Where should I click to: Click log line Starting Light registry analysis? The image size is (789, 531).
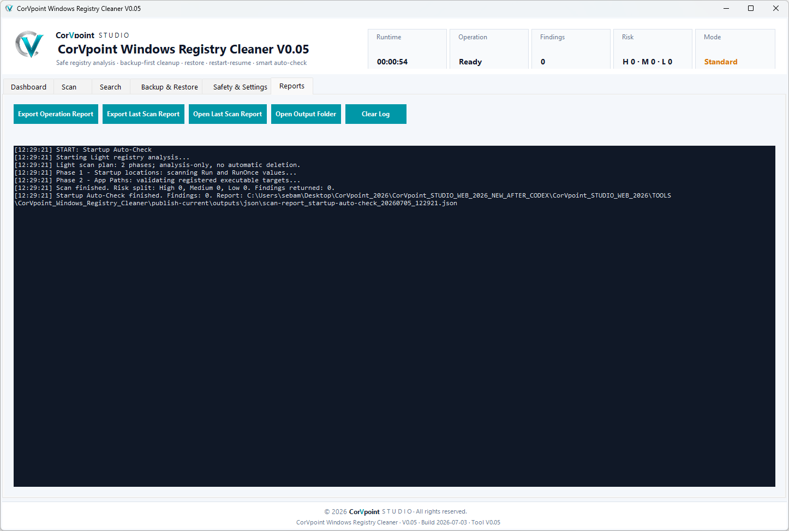click(x=102, y=157)
